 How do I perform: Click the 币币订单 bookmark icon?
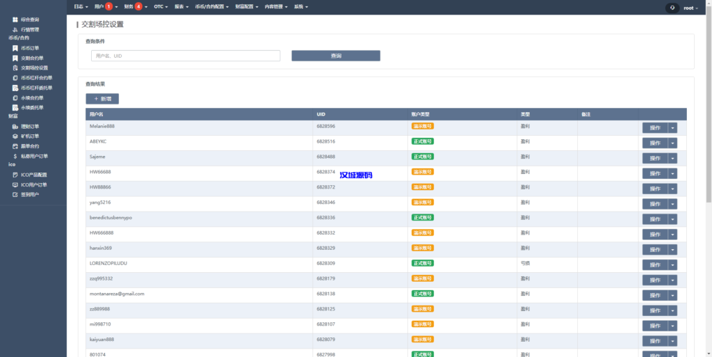[x=15, y=48]
